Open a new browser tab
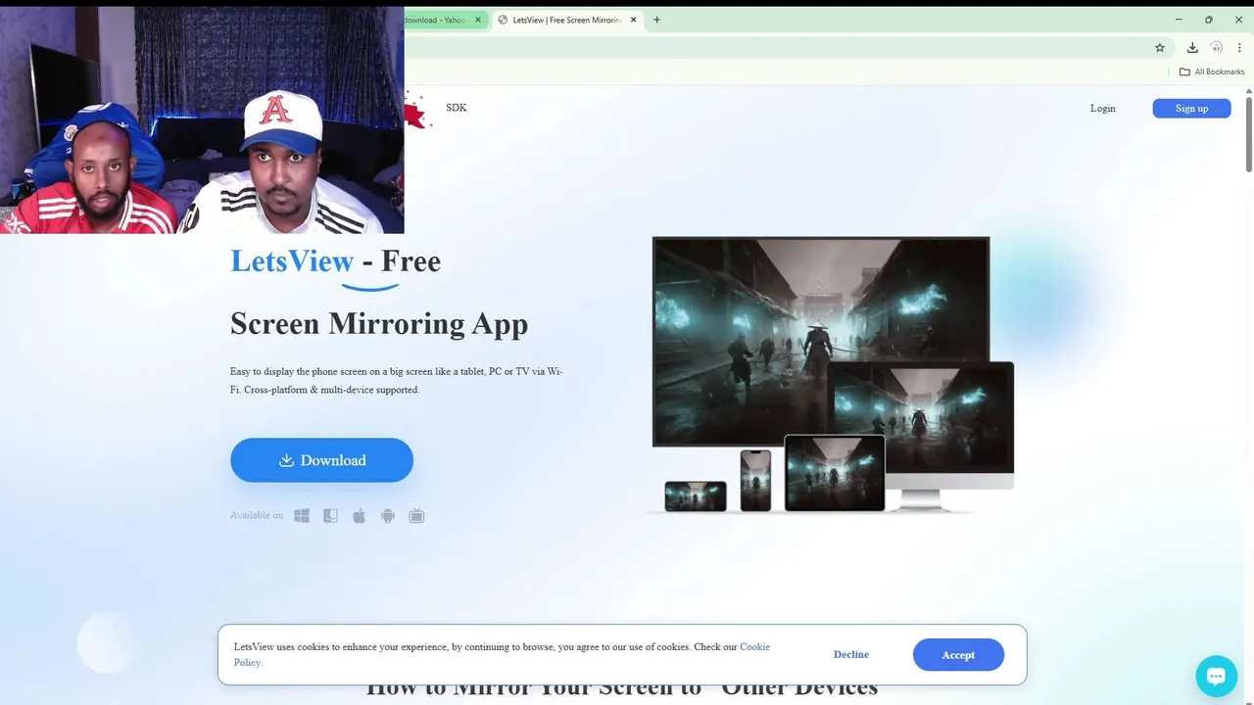This screenshot has width=1254, height=705. [656, 20]
